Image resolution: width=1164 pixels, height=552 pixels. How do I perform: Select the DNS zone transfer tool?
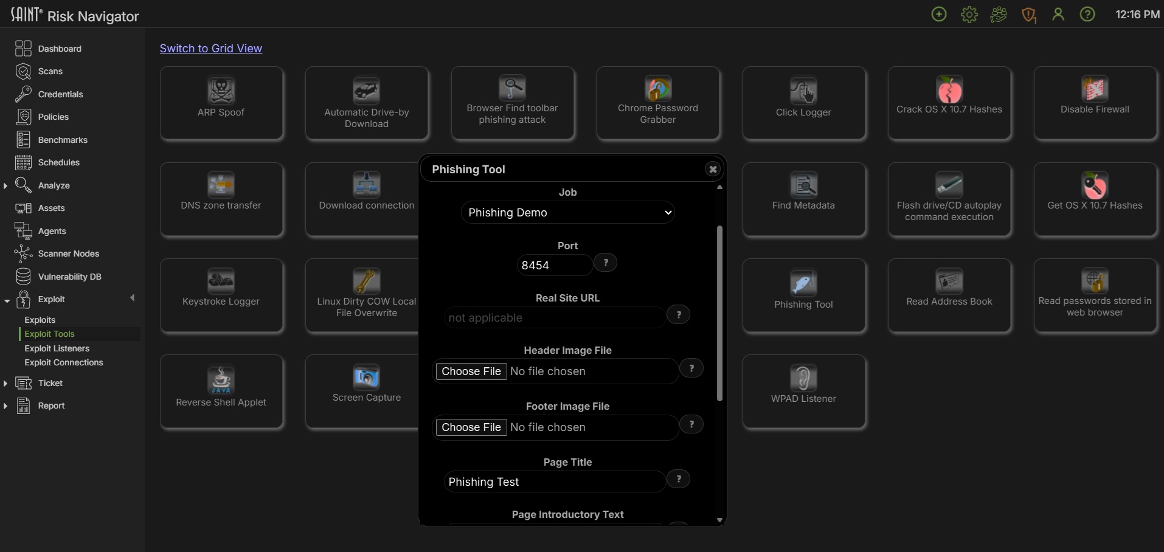pyautogui.click(x=221, y=199)
